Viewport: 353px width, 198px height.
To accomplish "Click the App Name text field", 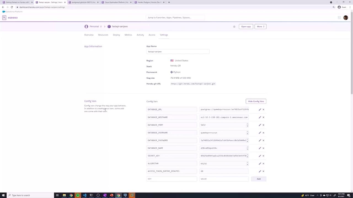I will pos(178,51).
